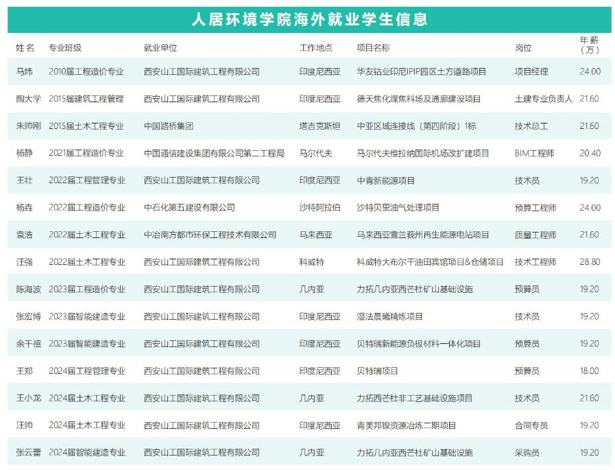Select the salary cell showing 28.80
615x470 pixels.
pyautogui.click(x=590, y=262)
